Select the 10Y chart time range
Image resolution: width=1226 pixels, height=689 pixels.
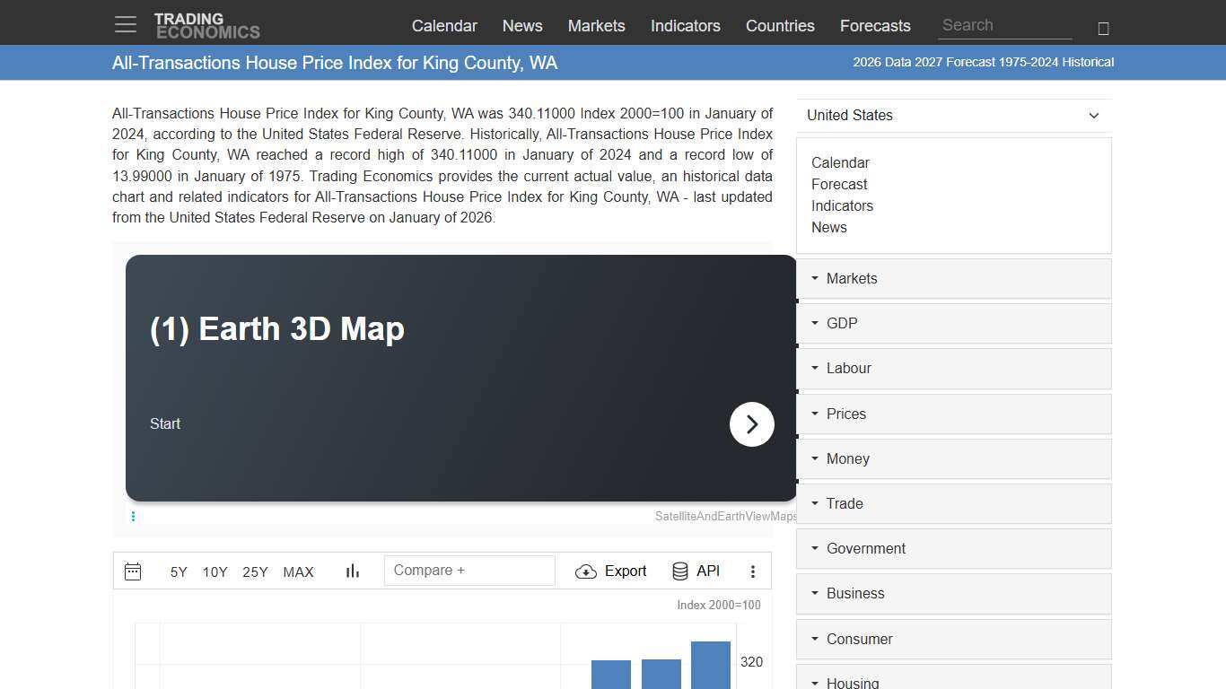tap(215, 572)
